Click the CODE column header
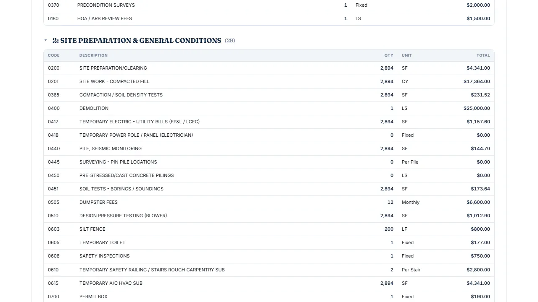 pyautogui.click(x=54, y=55)
